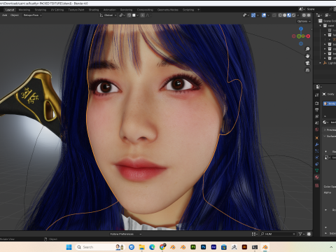Open the Scene properties tab
Image resolution: width=336 pixels, height=252 pixels.
click(317, 122)
